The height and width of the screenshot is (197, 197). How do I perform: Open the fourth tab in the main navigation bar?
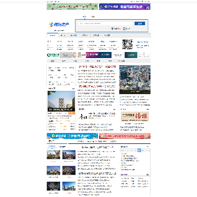tap(85, 36)
